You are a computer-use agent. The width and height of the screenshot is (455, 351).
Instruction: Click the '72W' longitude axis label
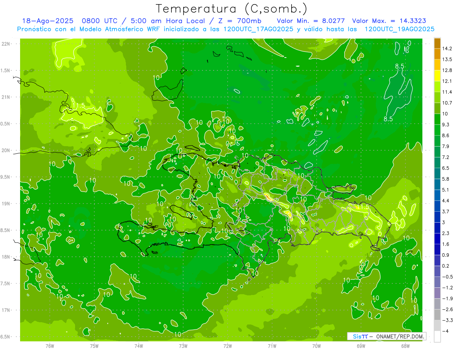pyautogui.click(x=227, y=346)
